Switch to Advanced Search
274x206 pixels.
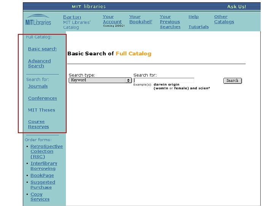point(40,63)
